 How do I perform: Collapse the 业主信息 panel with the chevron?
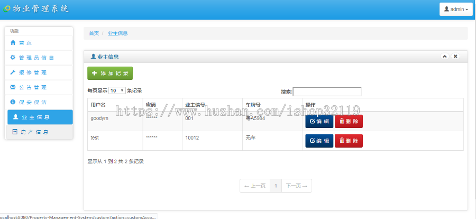point(445,56)
